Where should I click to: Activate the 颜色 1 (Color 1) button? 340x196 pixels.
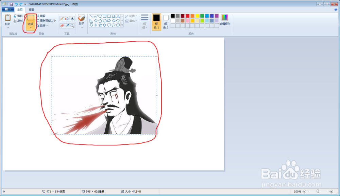coord(156,22)
